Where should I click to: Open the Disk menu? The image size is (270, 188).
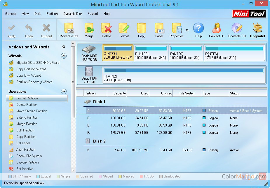[37, 14]
